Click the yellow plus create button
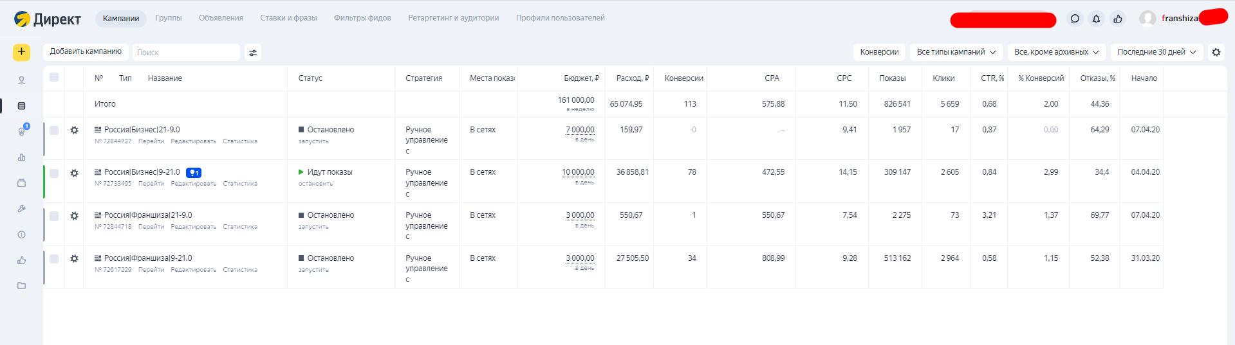 21,52
